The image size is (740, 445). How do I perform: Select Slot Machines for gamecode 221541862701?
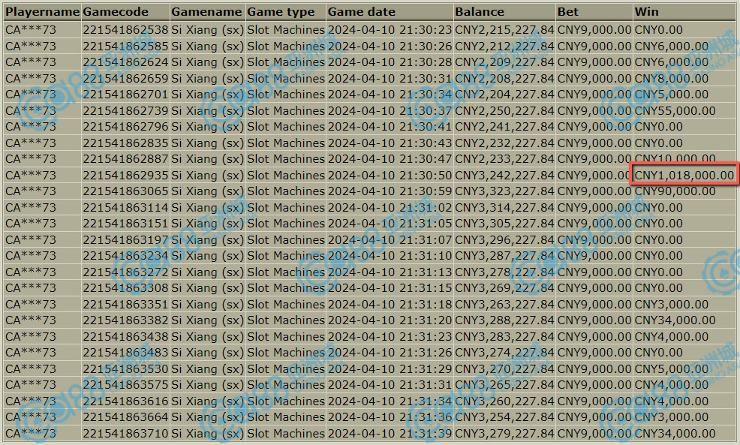click(x=286, y=95)
